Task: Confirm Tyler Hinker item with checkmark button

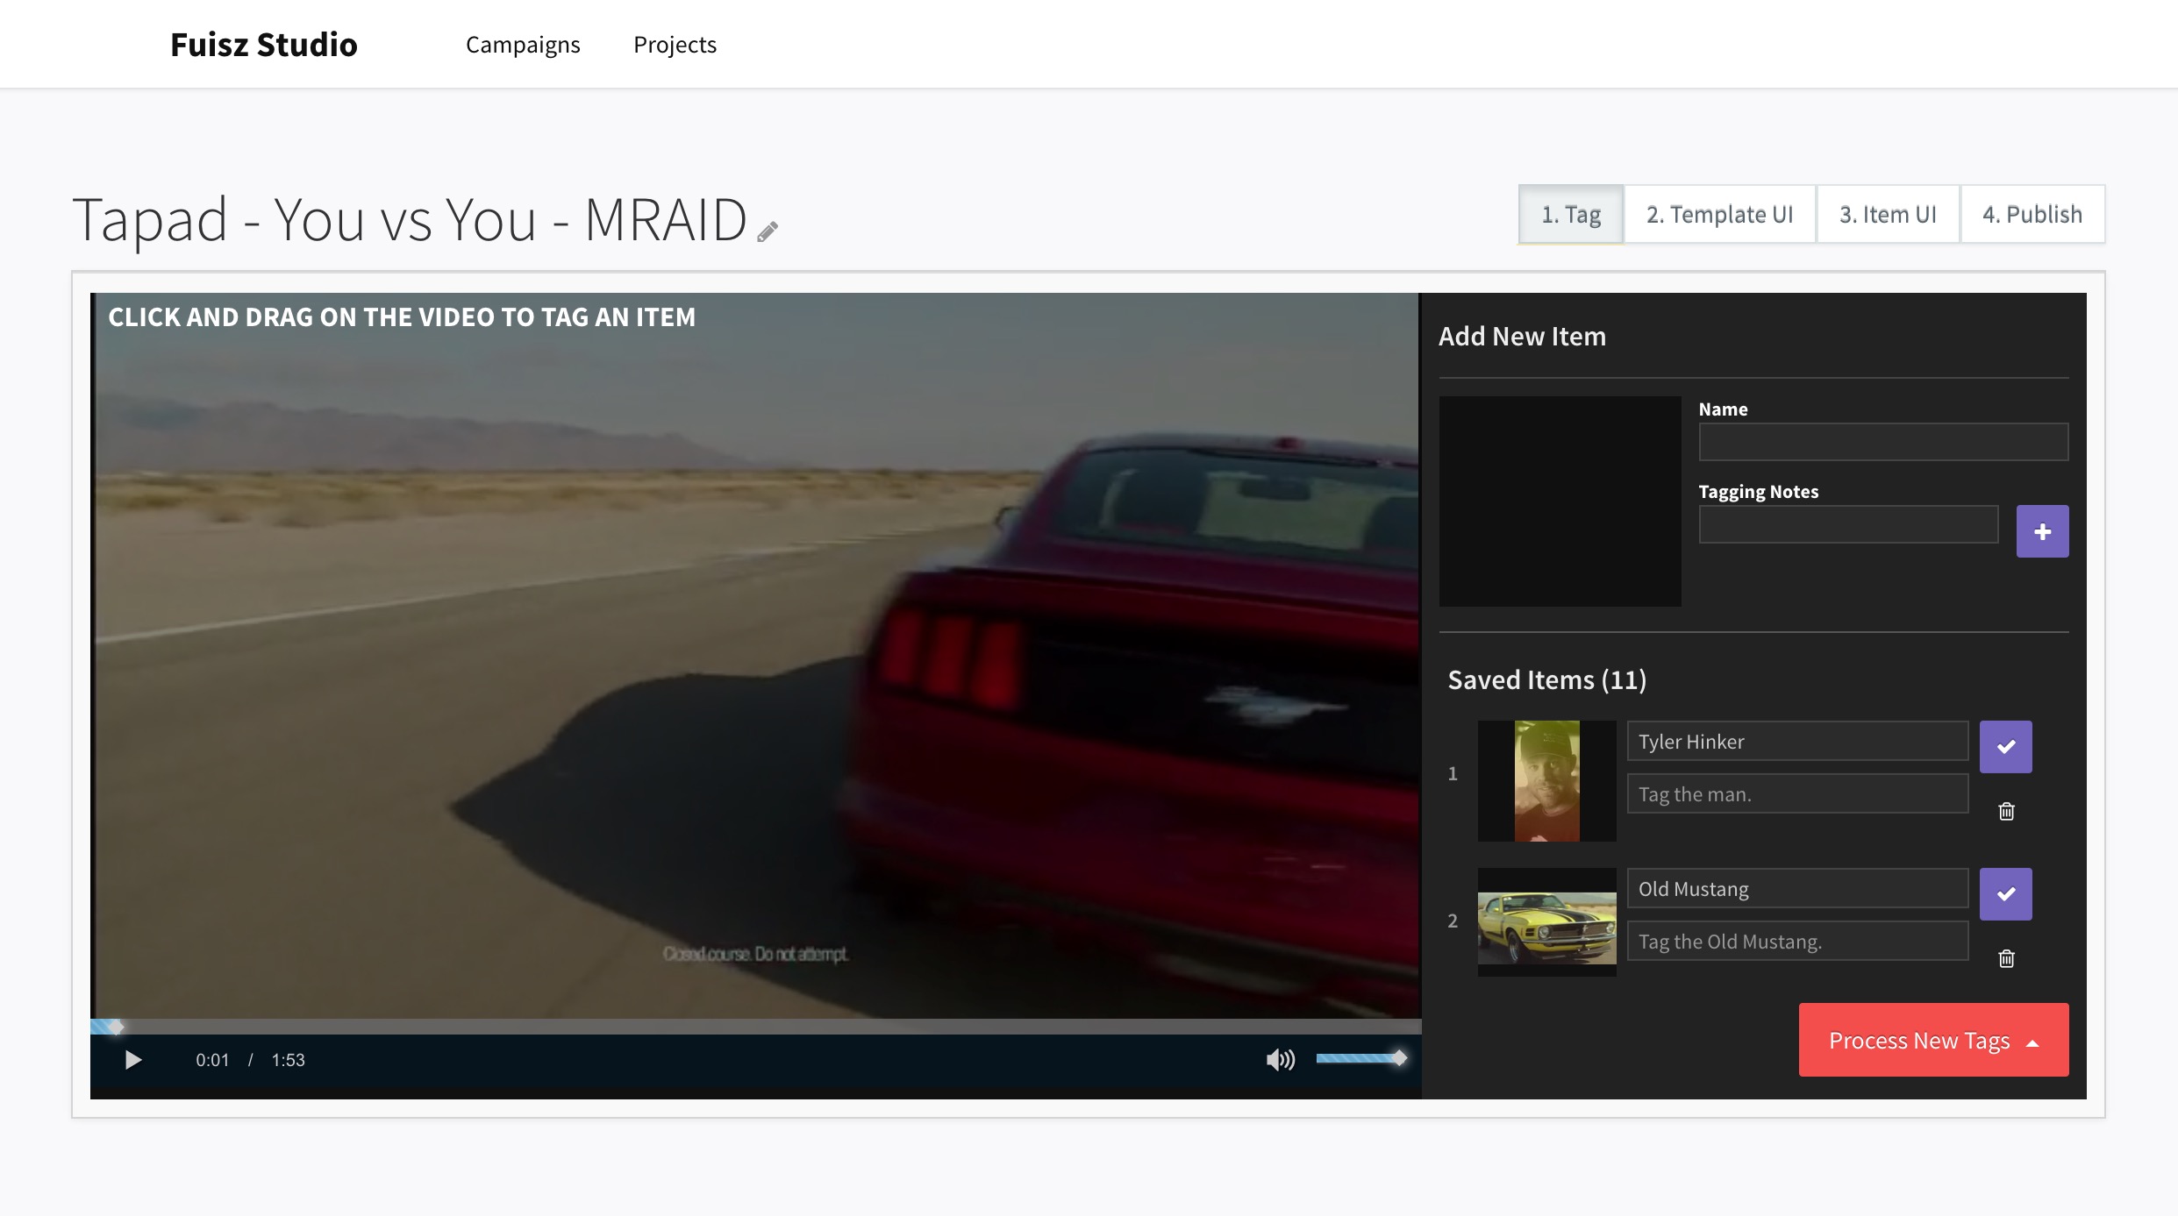Action: (x=2005, y=747)
